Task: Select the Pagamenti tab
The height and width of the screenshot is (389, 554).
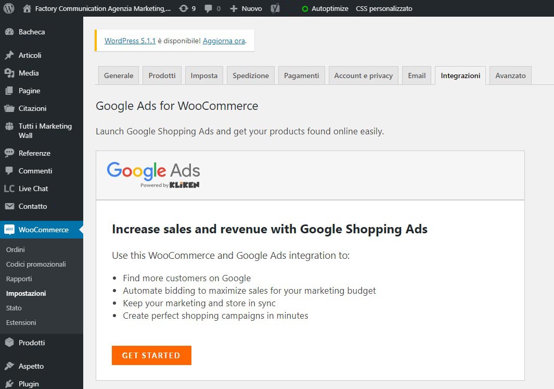Action: tap(301, 76)
